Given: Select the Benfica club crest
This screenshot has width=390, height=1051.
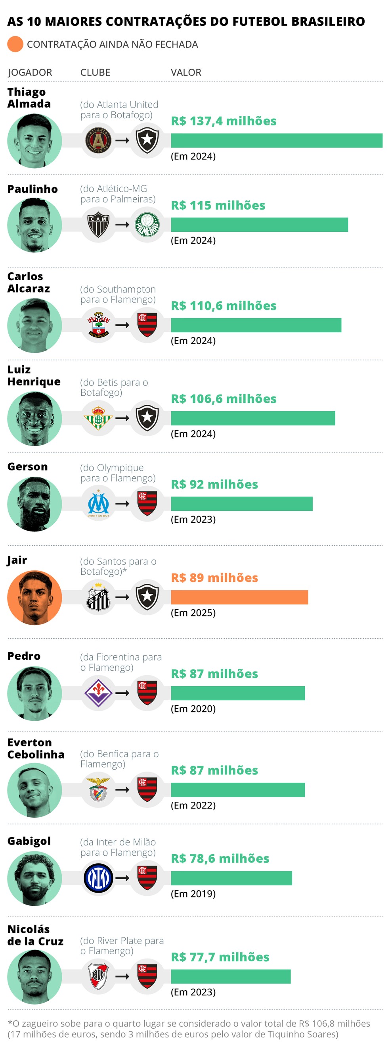Looking at the screenshot, I should (98, 789).
